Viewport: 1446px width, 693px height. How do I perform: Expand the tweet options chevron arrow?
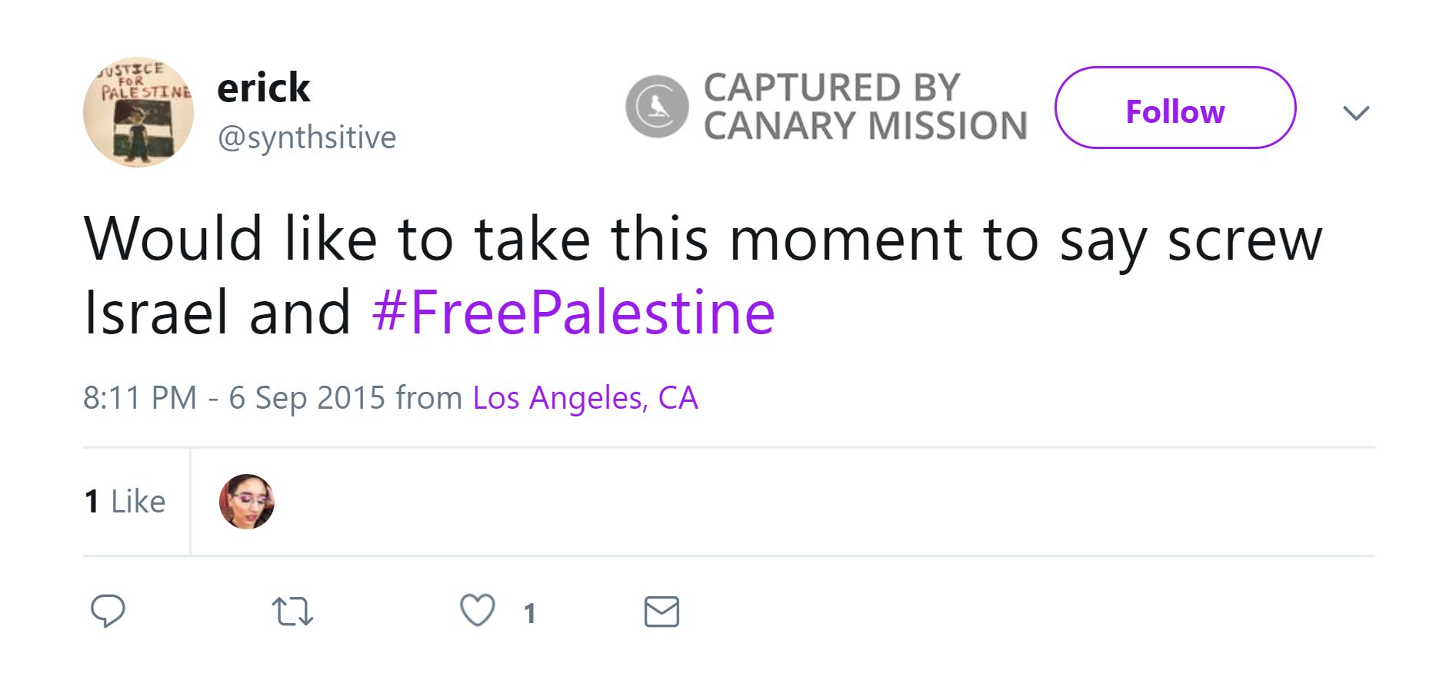[x=1356, y=113]
